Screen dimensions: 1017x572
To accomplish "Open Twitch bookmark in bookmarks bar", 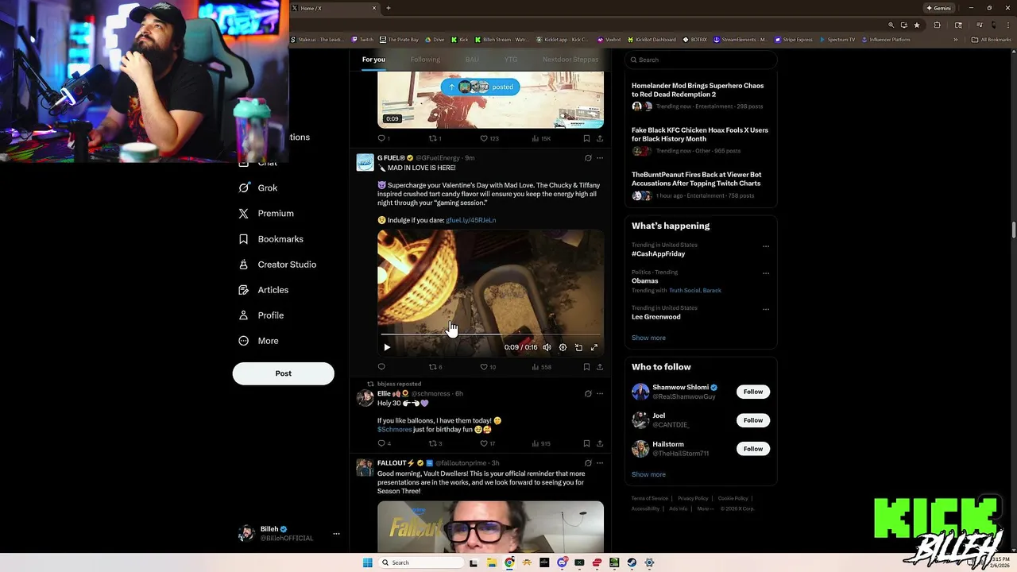I will click(x=362, y=40).
